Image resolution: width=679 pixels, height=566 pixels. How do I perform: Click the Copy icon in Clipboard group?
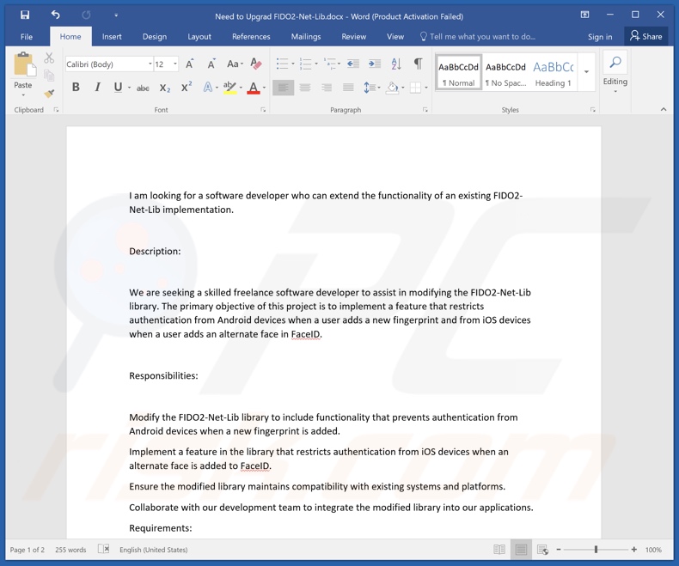49,76
